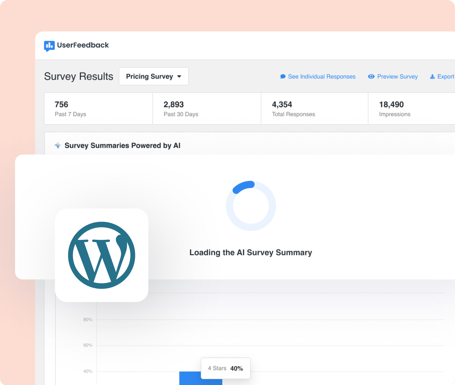Click the AI sparkle icon
455x385 pixels.
(58, 145)
